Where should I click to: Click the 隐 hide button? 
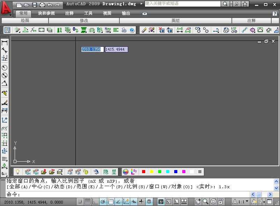pyautogui.click(x=106, y=172)
